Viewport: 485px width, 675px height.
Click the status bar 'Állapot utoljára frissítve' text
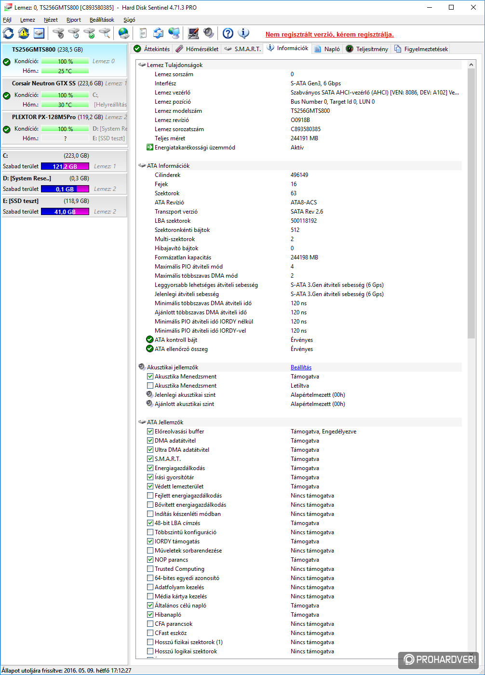coord(67,670)
